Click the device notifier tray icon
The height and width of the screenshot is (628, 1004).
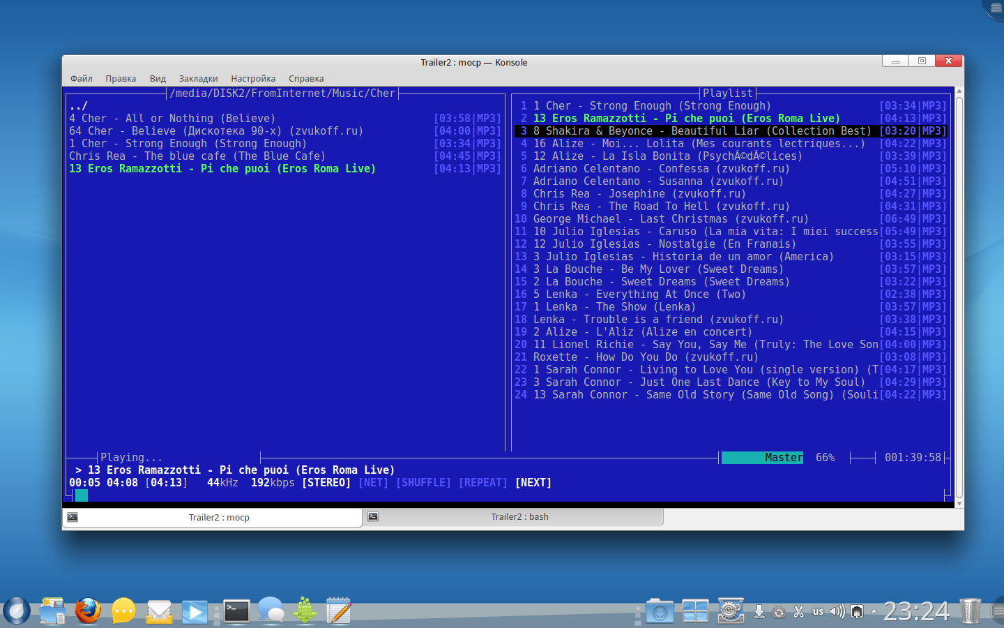(x=759, y=612)
